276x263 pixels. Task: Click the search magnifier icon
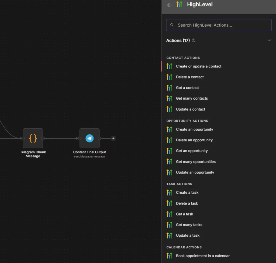[x=172, y=25]
